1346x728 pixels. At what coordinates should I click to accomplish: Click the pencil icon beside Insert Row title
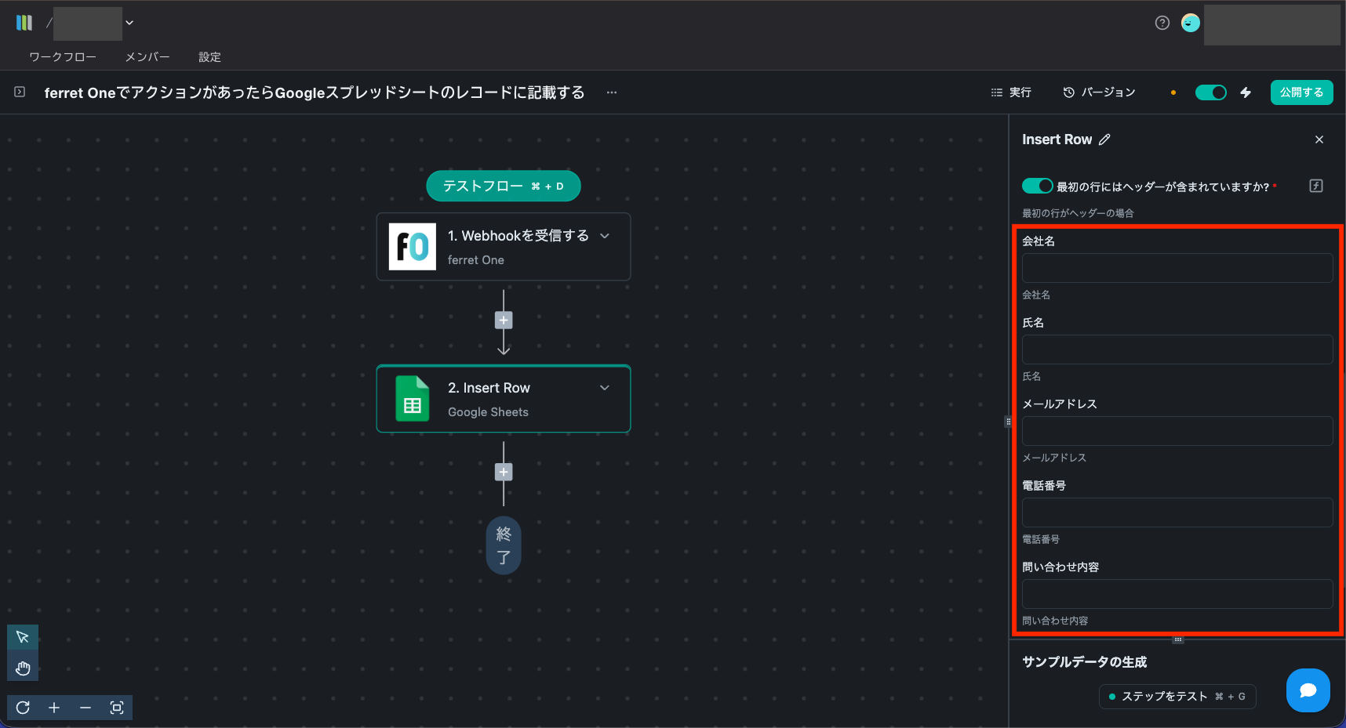(x=1104, y=139)
